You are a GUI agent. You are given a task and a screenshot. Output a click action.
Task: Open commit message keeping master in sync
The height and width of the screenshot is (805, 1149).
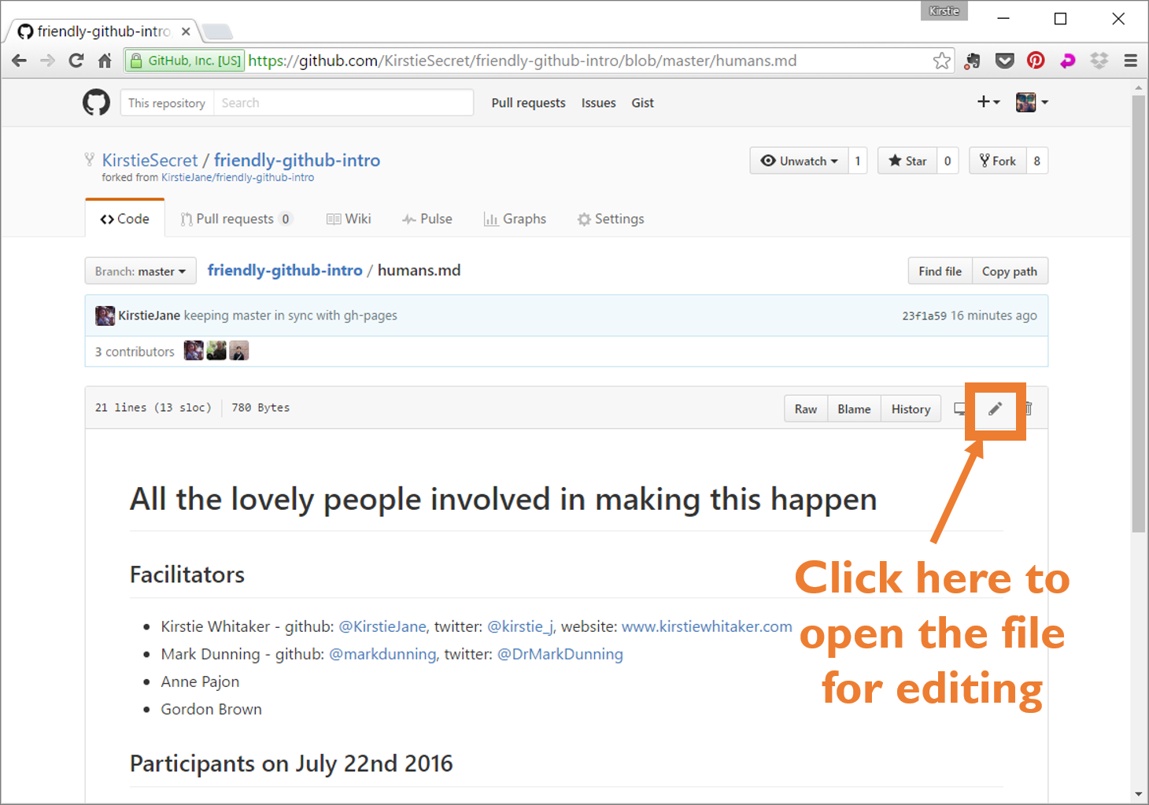pyautogui.click(x=290, y=316)
